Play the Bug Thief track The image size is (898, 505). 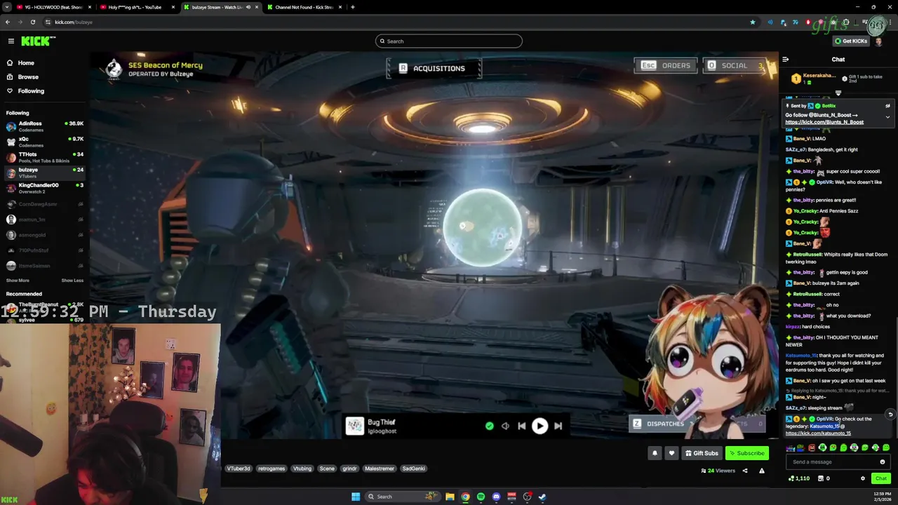point(540,426)
